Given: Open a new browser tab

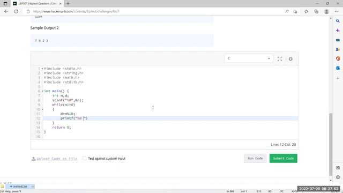Looking at the screenshot, I should (68, 4).
